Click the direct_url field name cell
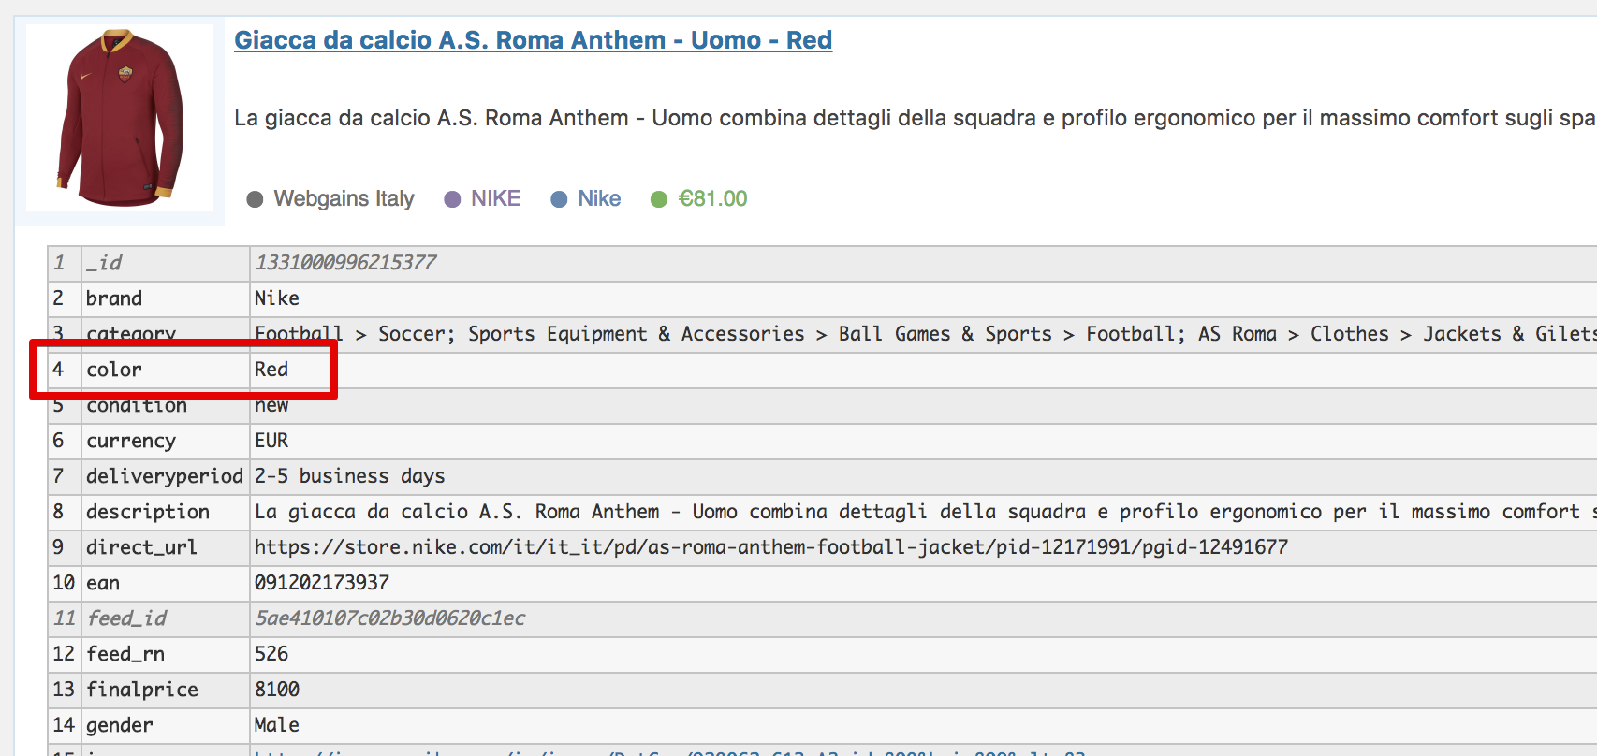 click(x=166, y=547)
